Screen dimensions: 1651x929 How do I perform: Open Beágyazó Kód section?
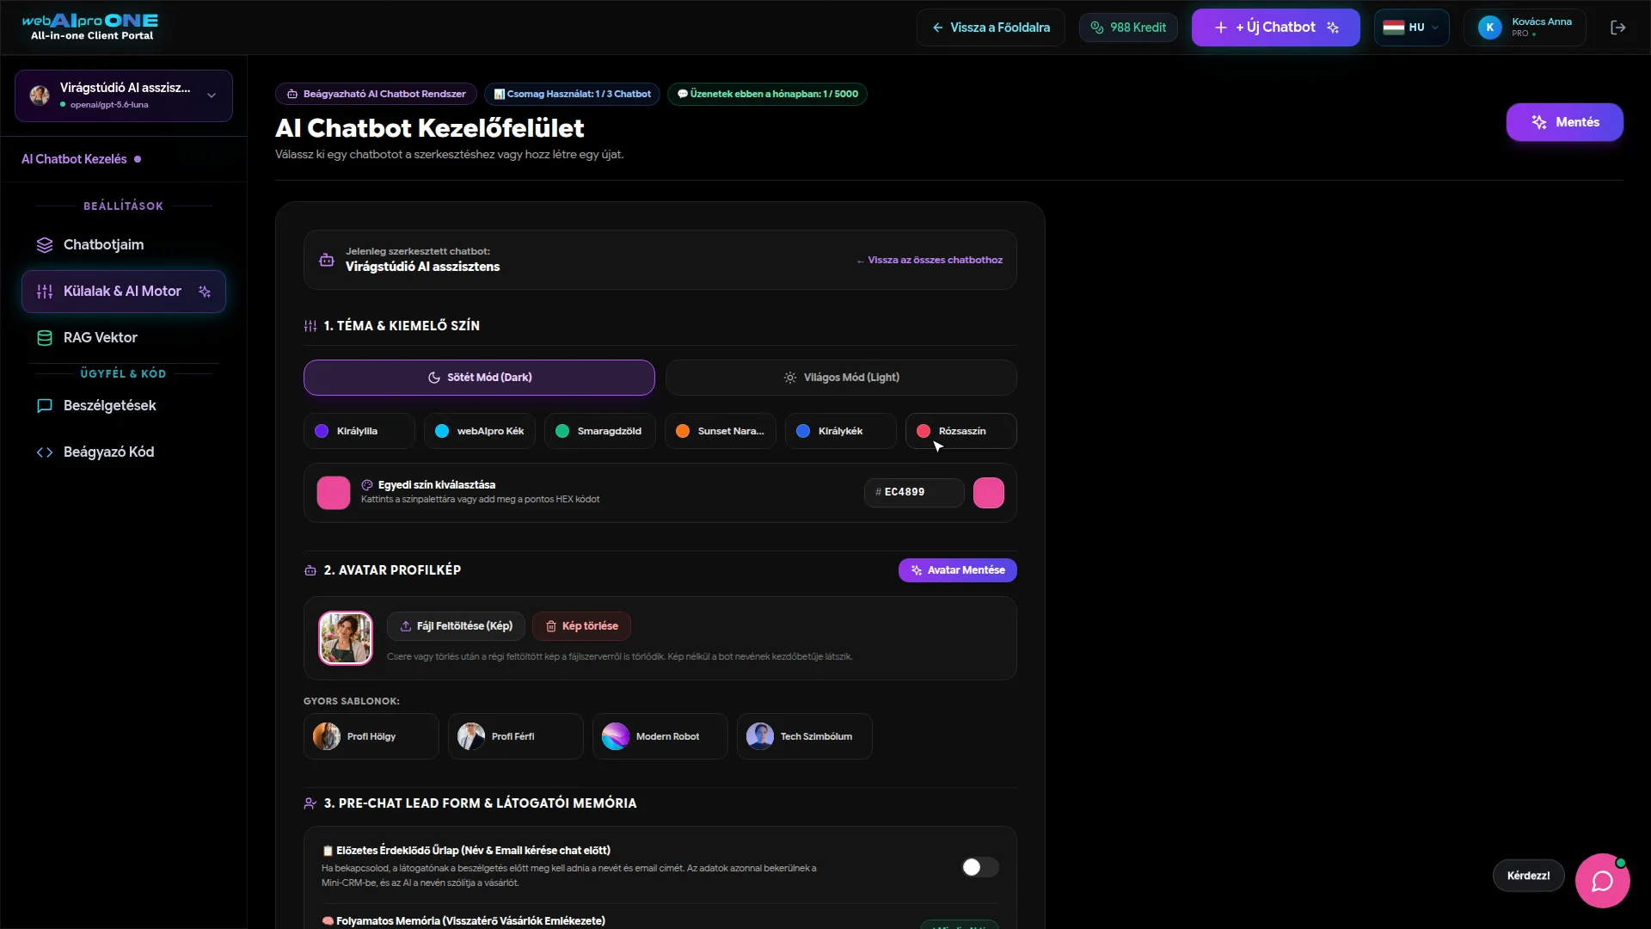124,452
